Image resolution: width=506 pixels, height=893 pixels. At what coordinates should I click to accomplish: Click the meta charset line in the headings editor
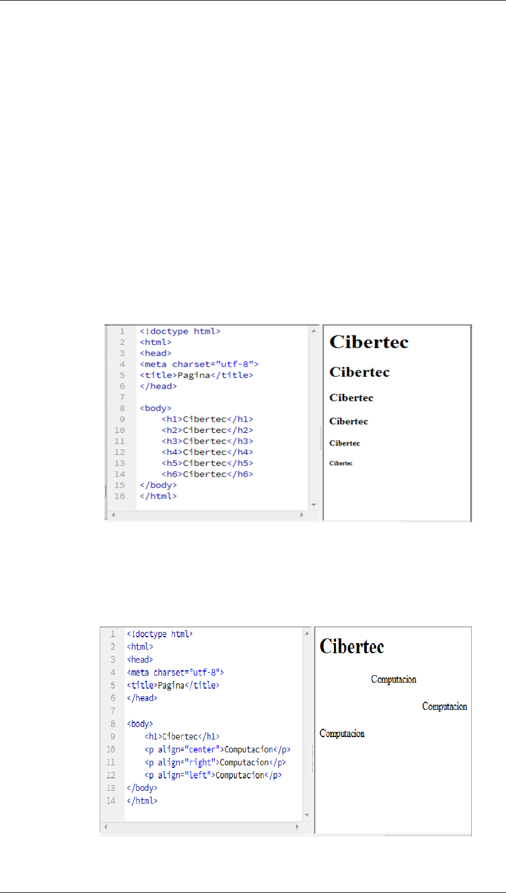tap(199, 364)
